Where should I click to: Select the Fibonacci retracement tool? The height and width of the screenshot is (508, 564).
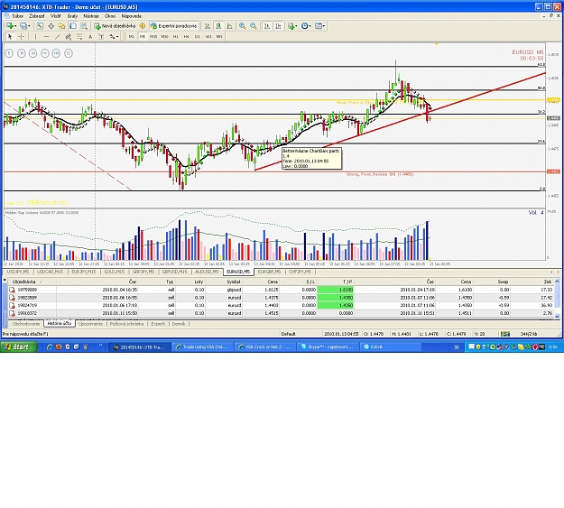[79, 36]
